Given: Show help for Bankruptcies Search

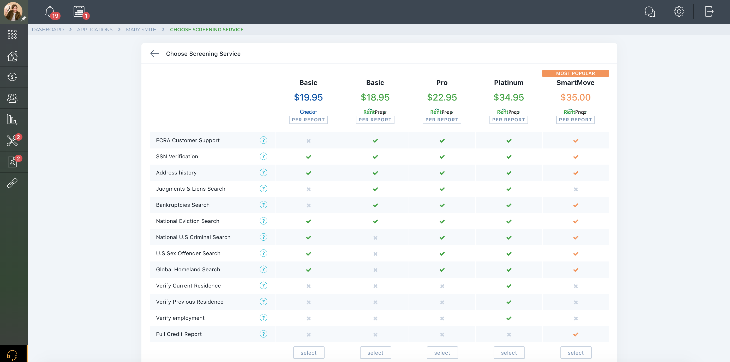Looking at the screenshot, I should point(263,205).
